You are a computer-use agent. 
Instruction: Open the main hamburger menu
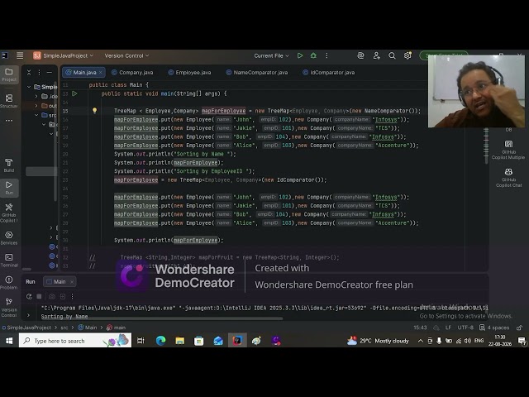click(20, 55)
